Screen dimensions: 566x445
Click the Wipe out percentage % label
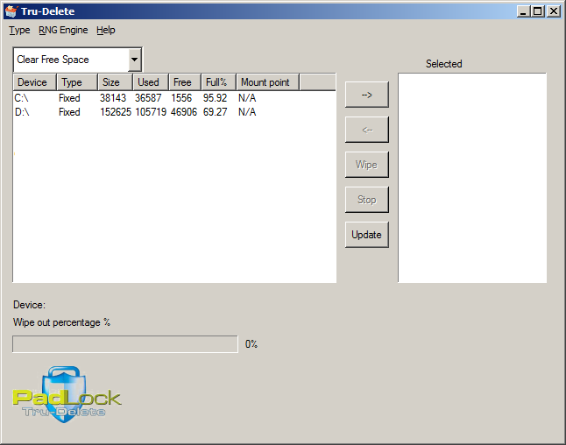point(61,322)
